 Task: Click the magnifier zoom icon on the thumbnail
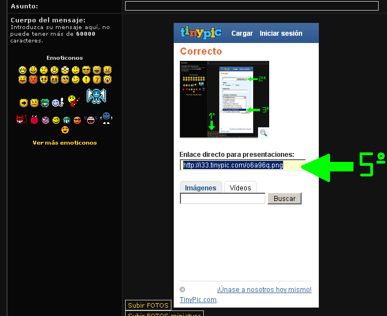pyautogui.click(x=263, y=133)
